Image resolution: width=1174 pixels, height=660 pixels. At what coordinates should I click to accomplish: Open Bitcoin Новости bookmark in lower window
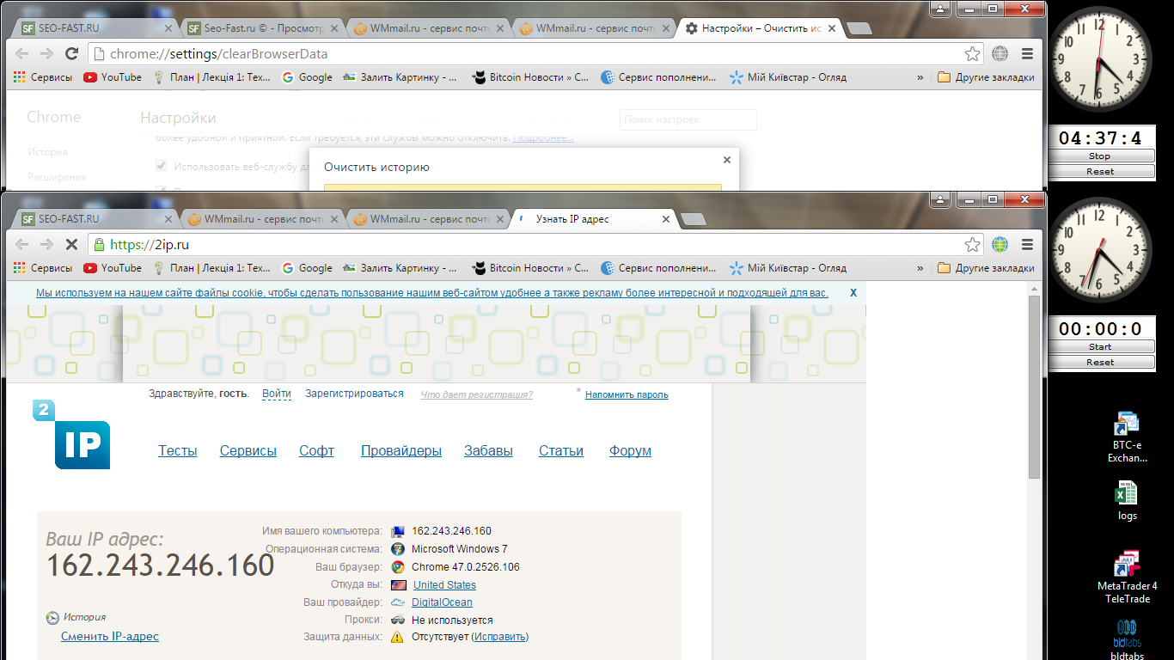point(531,268)
